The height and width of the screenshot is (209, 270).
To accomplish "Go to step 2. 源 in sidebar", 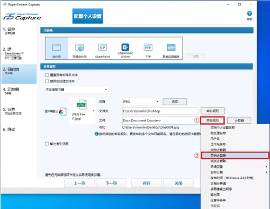I will pos(19,53).
